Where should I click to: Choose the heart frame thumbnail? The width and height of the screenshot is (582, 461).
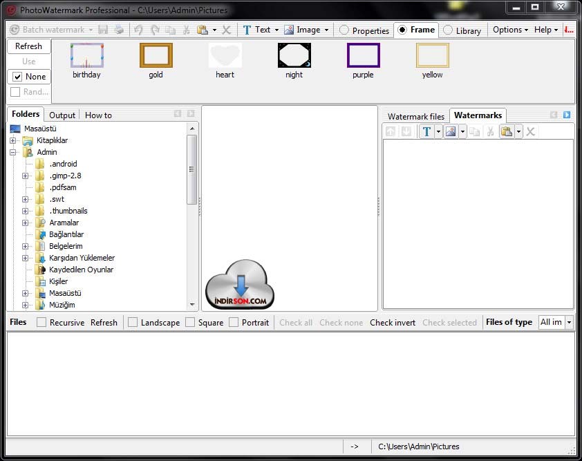tap(225, 55)
